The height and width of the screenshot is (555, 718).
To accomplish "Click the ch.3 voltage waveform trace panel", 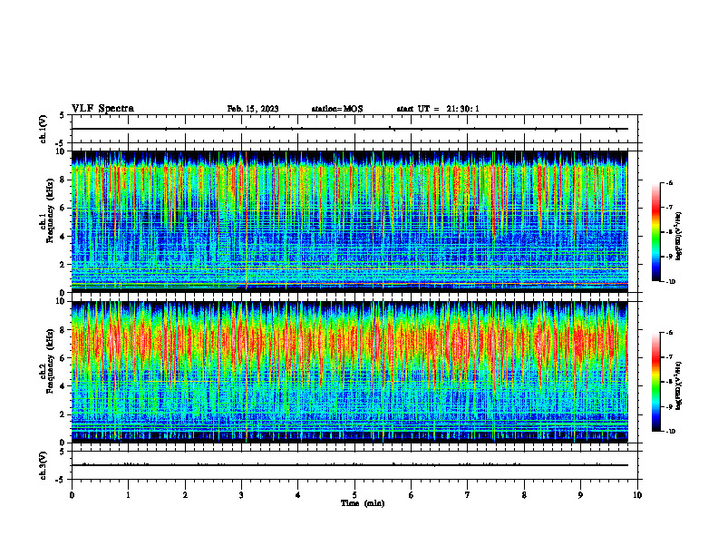I will coord(354,465).
